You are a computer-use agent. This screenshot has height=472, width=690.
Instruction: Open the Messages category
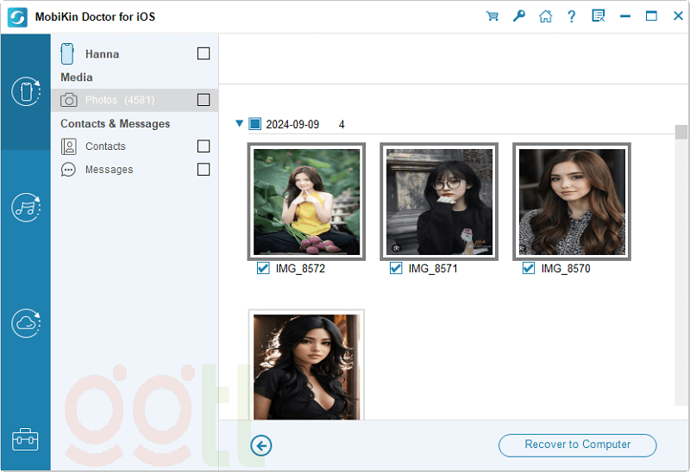click(x=109, y=170)
